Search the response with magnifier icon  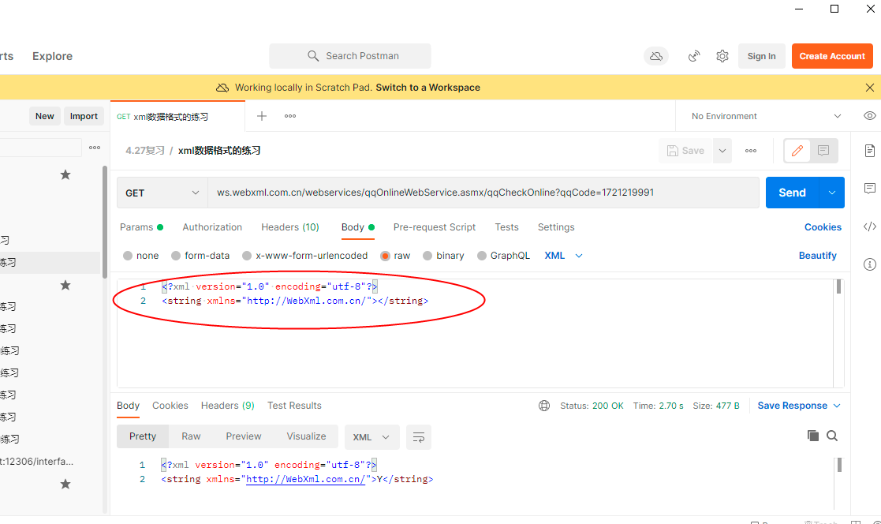tap(832, 436)
